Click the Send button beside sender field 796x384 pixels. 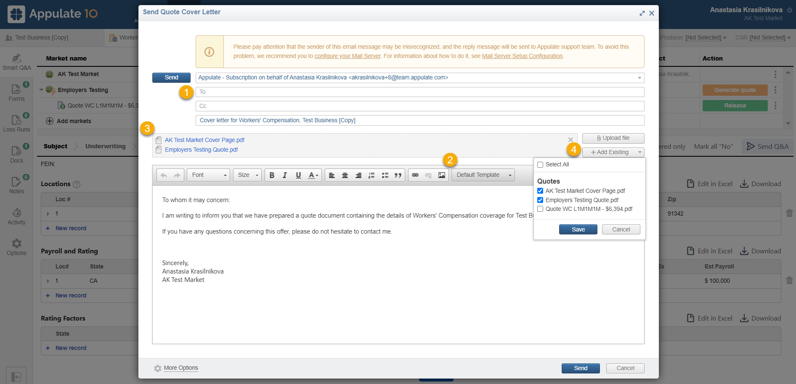171,78
